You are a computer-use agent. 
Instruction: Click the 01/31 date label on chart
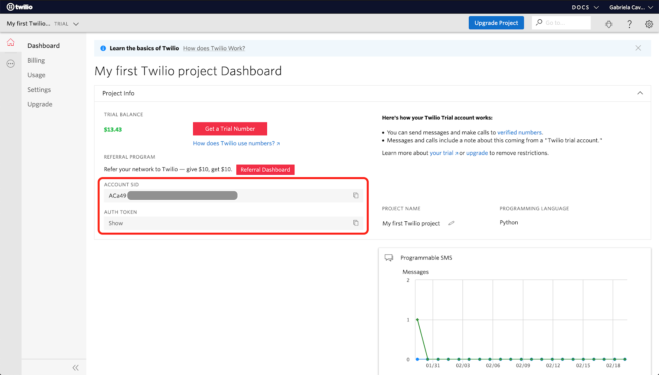tap(433, 366)
